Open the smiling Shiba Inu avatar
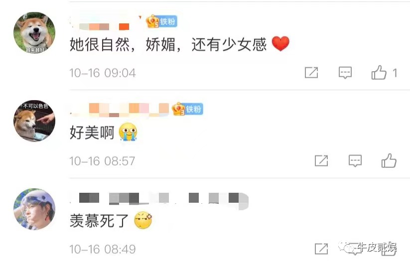410x265 pixels. (x=34, y=33)
